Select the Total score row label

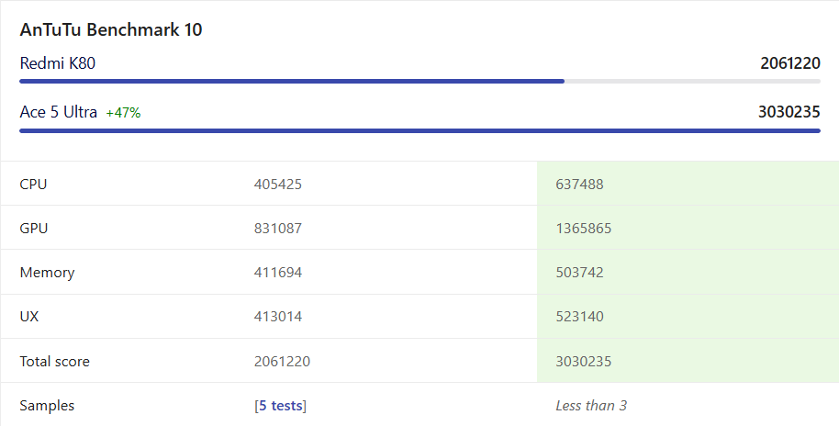click(x=55, y=362)
